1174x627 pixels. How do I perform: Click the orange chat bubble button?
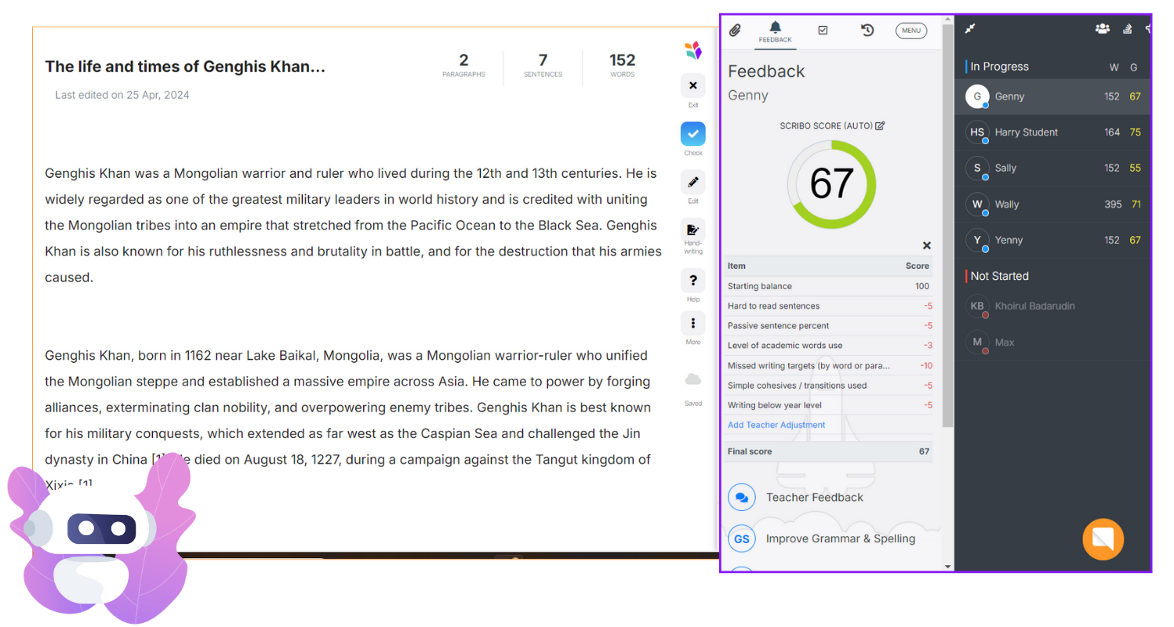1103,539
